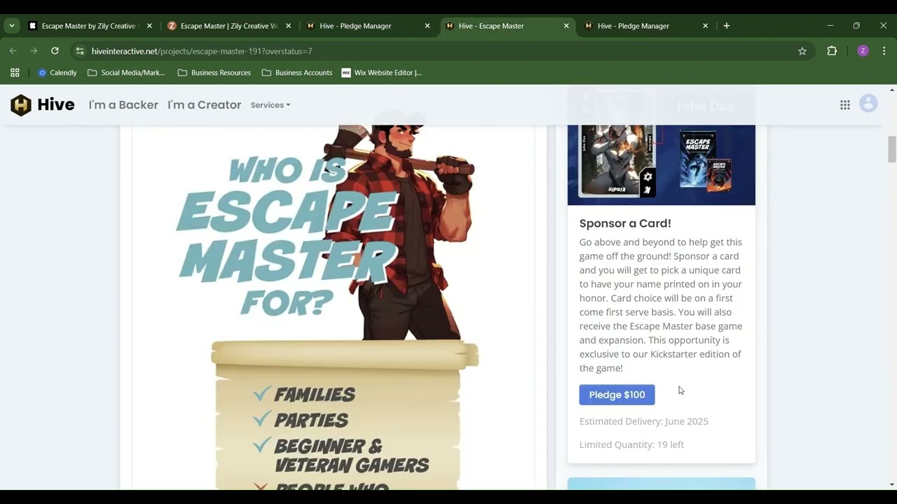This screenshot has width=897, height=504.
Task: Go back to the previous page
Action: click(x=13, y=51)
